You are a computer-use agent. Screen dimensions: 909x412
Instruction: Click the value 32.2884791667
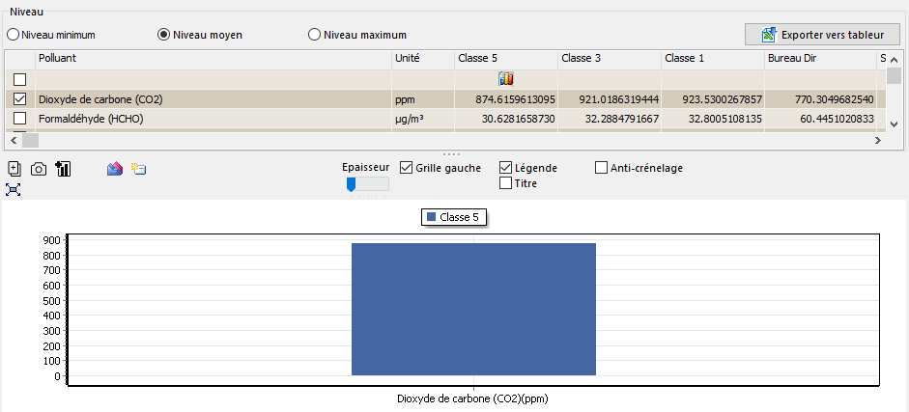621,120
